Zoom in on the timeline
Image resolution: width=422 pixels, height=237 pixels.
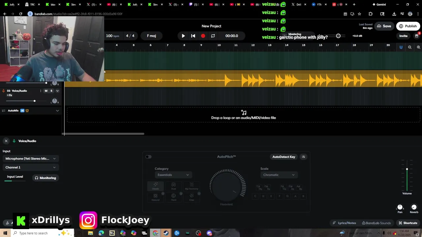tap(418, 47)
